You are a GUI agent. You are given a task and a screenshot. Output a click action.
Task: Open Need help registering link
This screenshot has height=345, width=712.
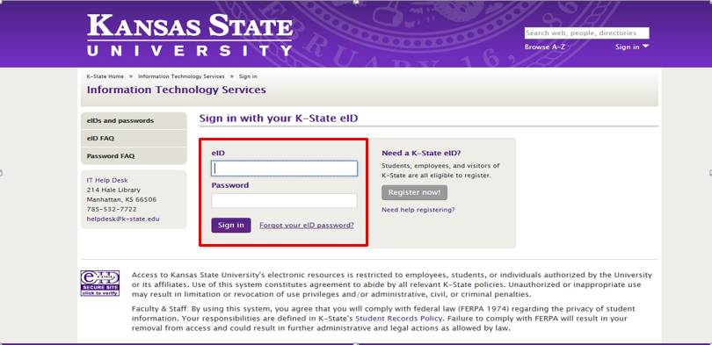tap(418, 210)
